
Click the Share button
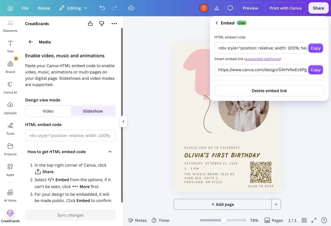(x=318, y=8)
